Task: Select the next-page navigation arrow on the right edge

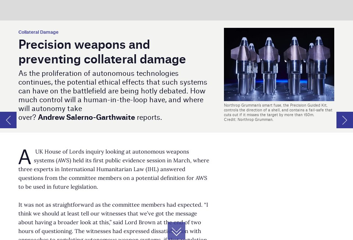Action: tap(345, 120)
